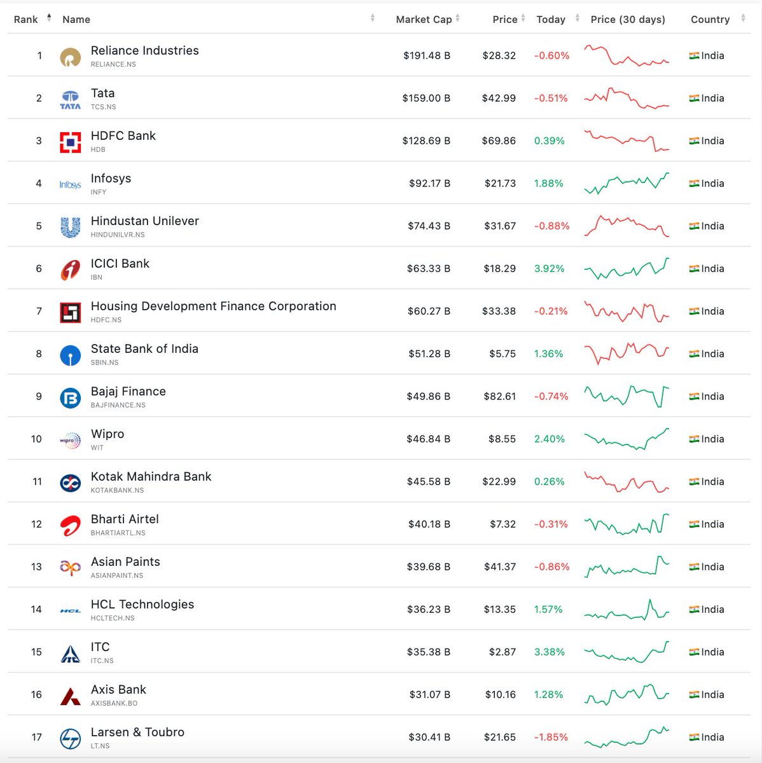This screenshot has height=763, width=762.
Task: Click the -1.85% today change value
Action: (551, 738)
